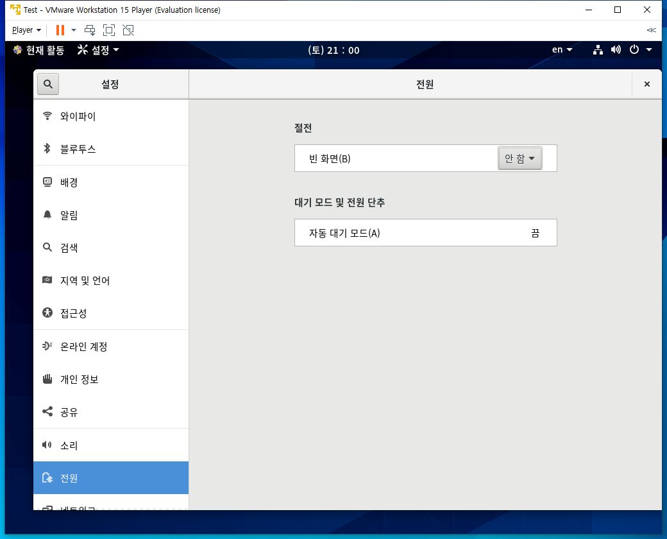Click the sharing icon
Image resolution: width=667 pixels, height=539 pixels.
point(47,411)
